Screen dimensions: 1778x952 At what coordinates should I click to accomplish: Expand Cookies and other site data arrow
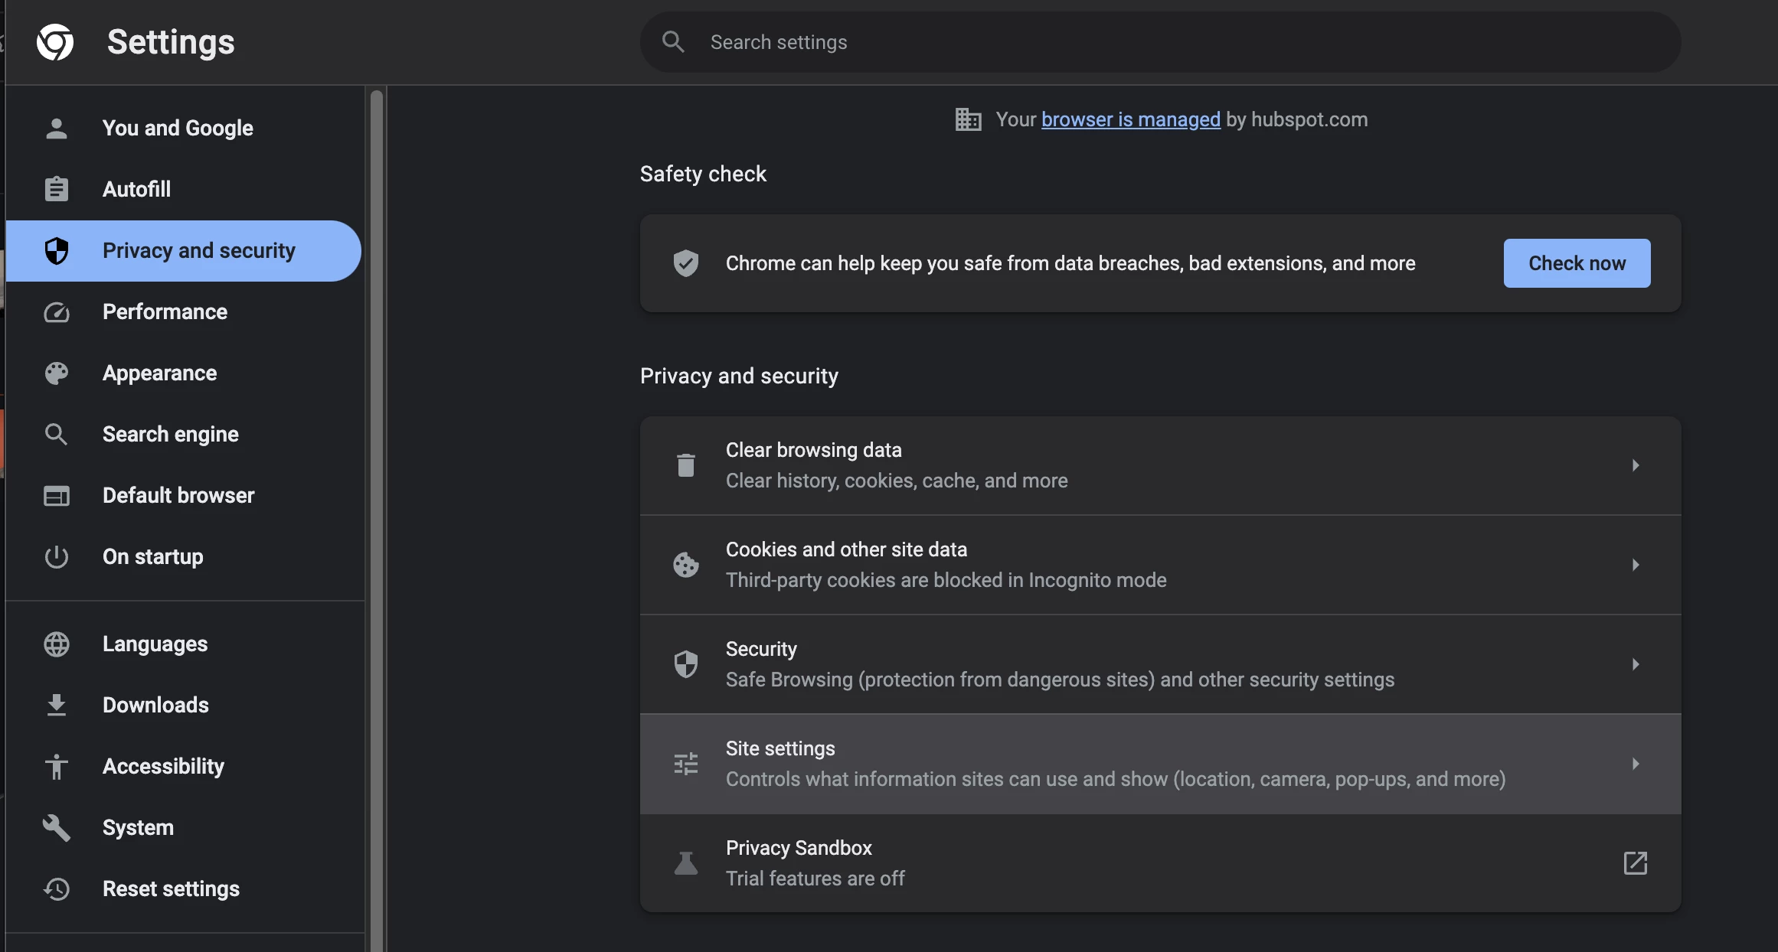[x=1635, y=565]
